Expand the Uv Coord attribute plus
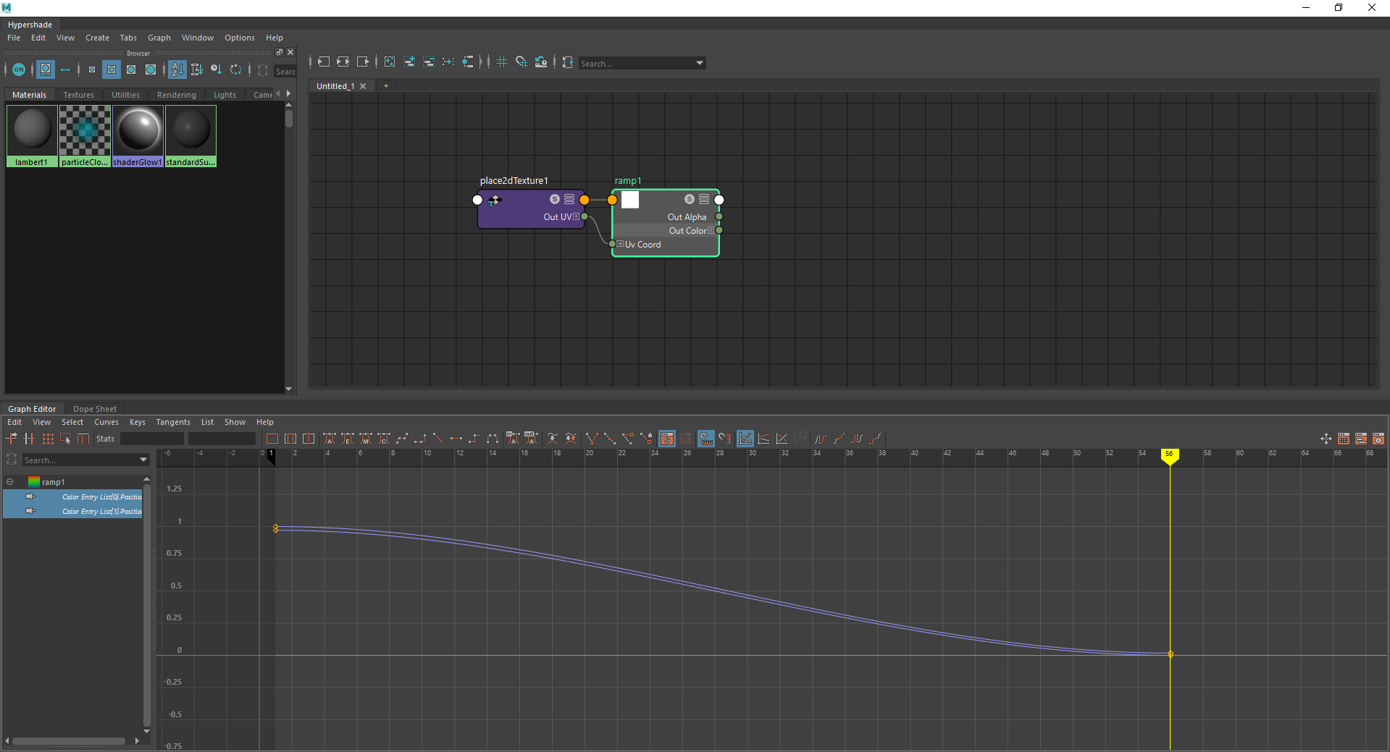The height and width of the screenshot is (752, 1390). [621, 245]
